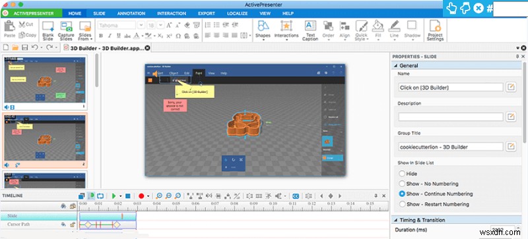
Task: Close the 3D Builder document tab
Action: click(x=147, y=47)
